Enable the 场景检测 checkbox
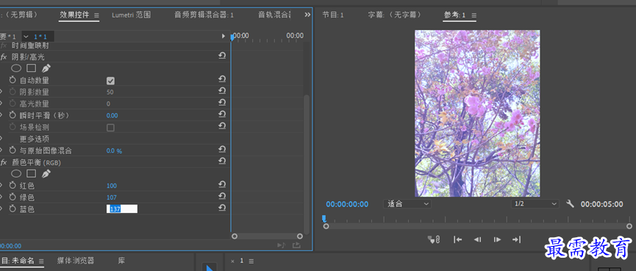Viewport: 636px width, 271px height. coord(110,128)
